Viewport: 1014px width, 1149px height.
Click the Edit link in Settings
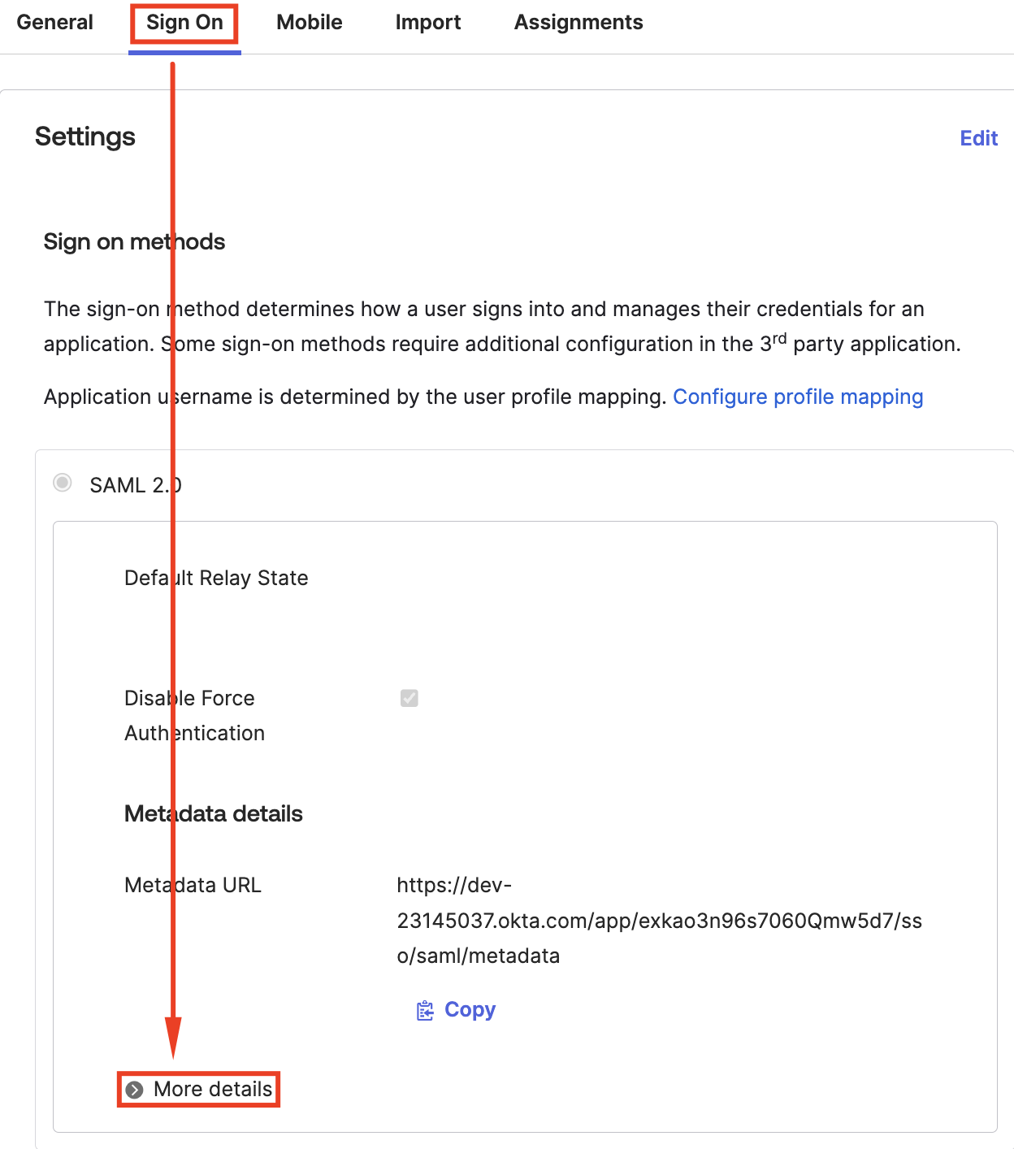[978, 138]
